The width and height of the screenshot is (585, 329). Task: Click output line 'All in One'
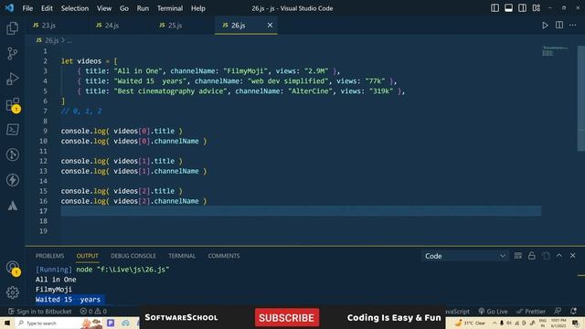coord(56,280)
